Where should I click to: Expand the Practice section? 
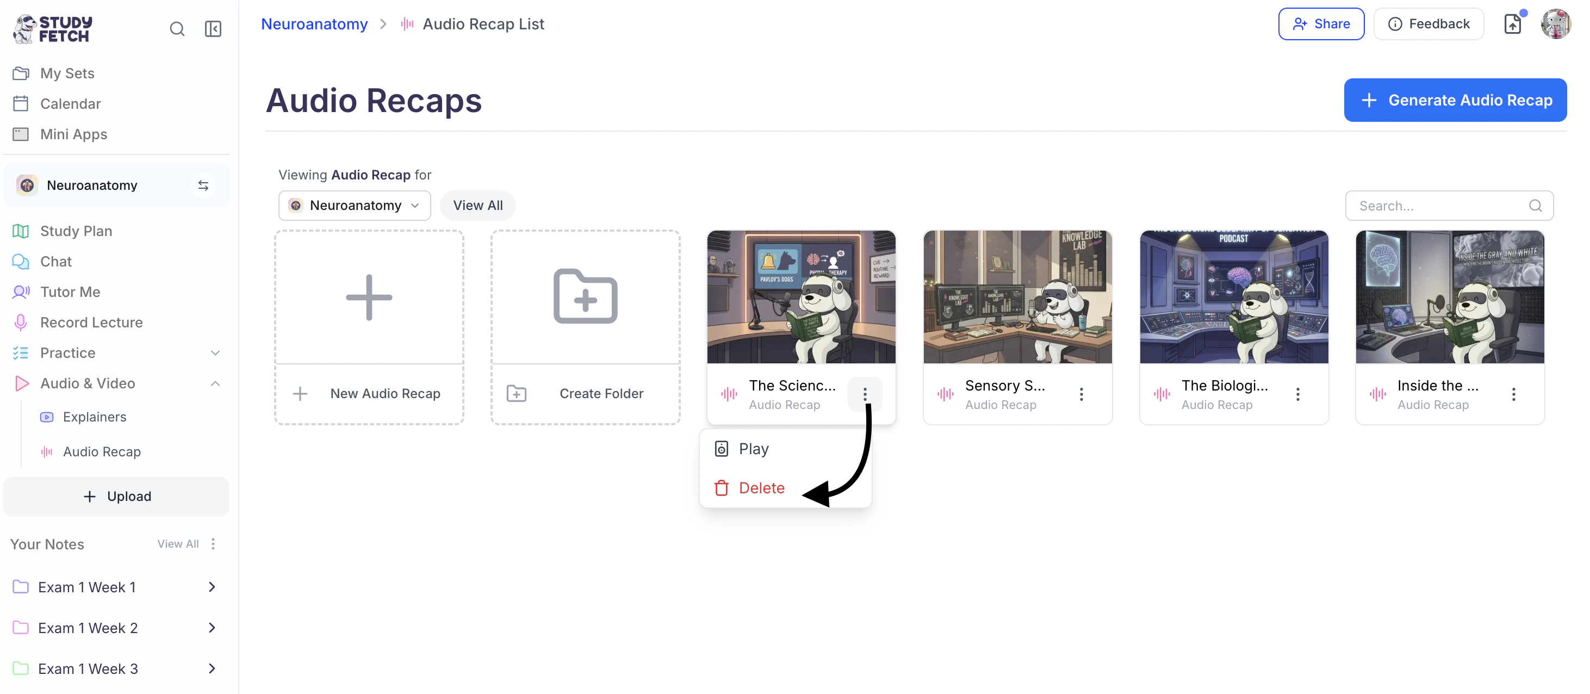215,352
